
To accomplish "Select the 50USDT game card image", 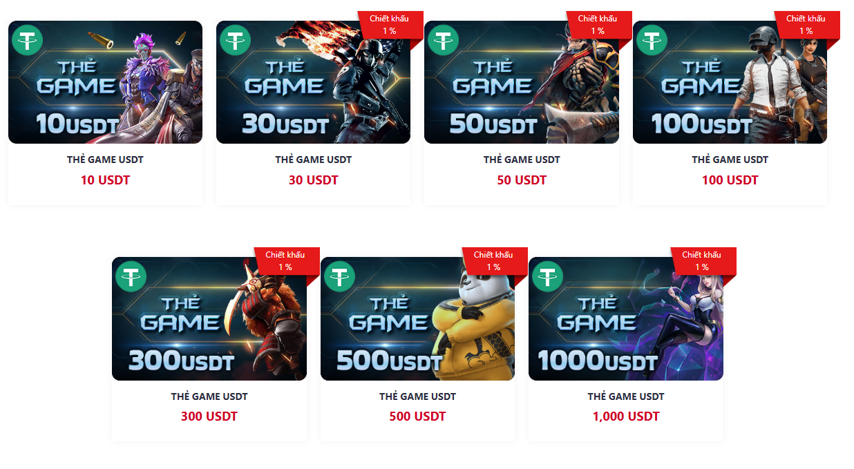I will 522,82.
